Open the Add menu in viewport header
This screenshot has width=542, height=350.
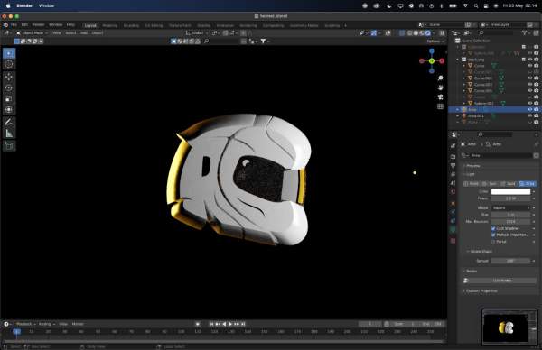pos(84,33)
